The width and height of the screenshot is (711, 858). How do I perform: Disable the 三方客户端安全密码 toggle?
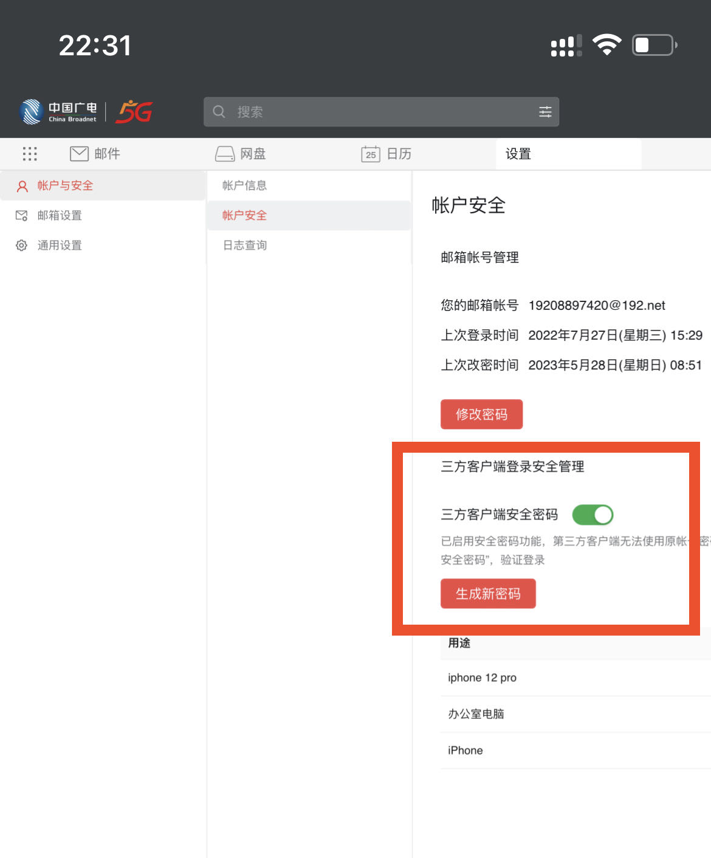594,515
